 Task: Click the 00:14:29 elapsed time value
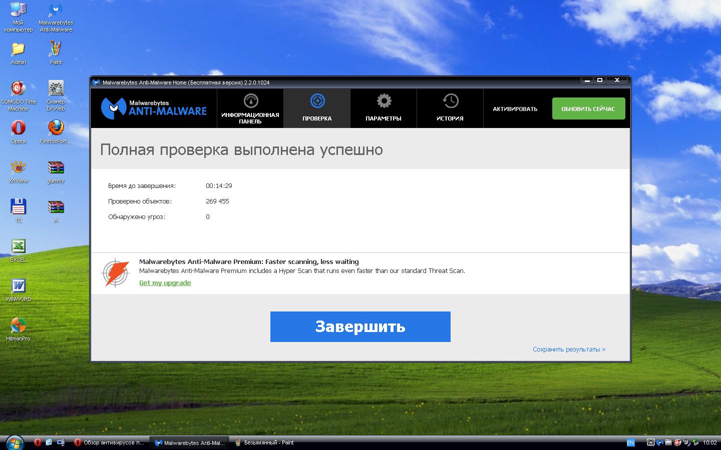(219, 186)
